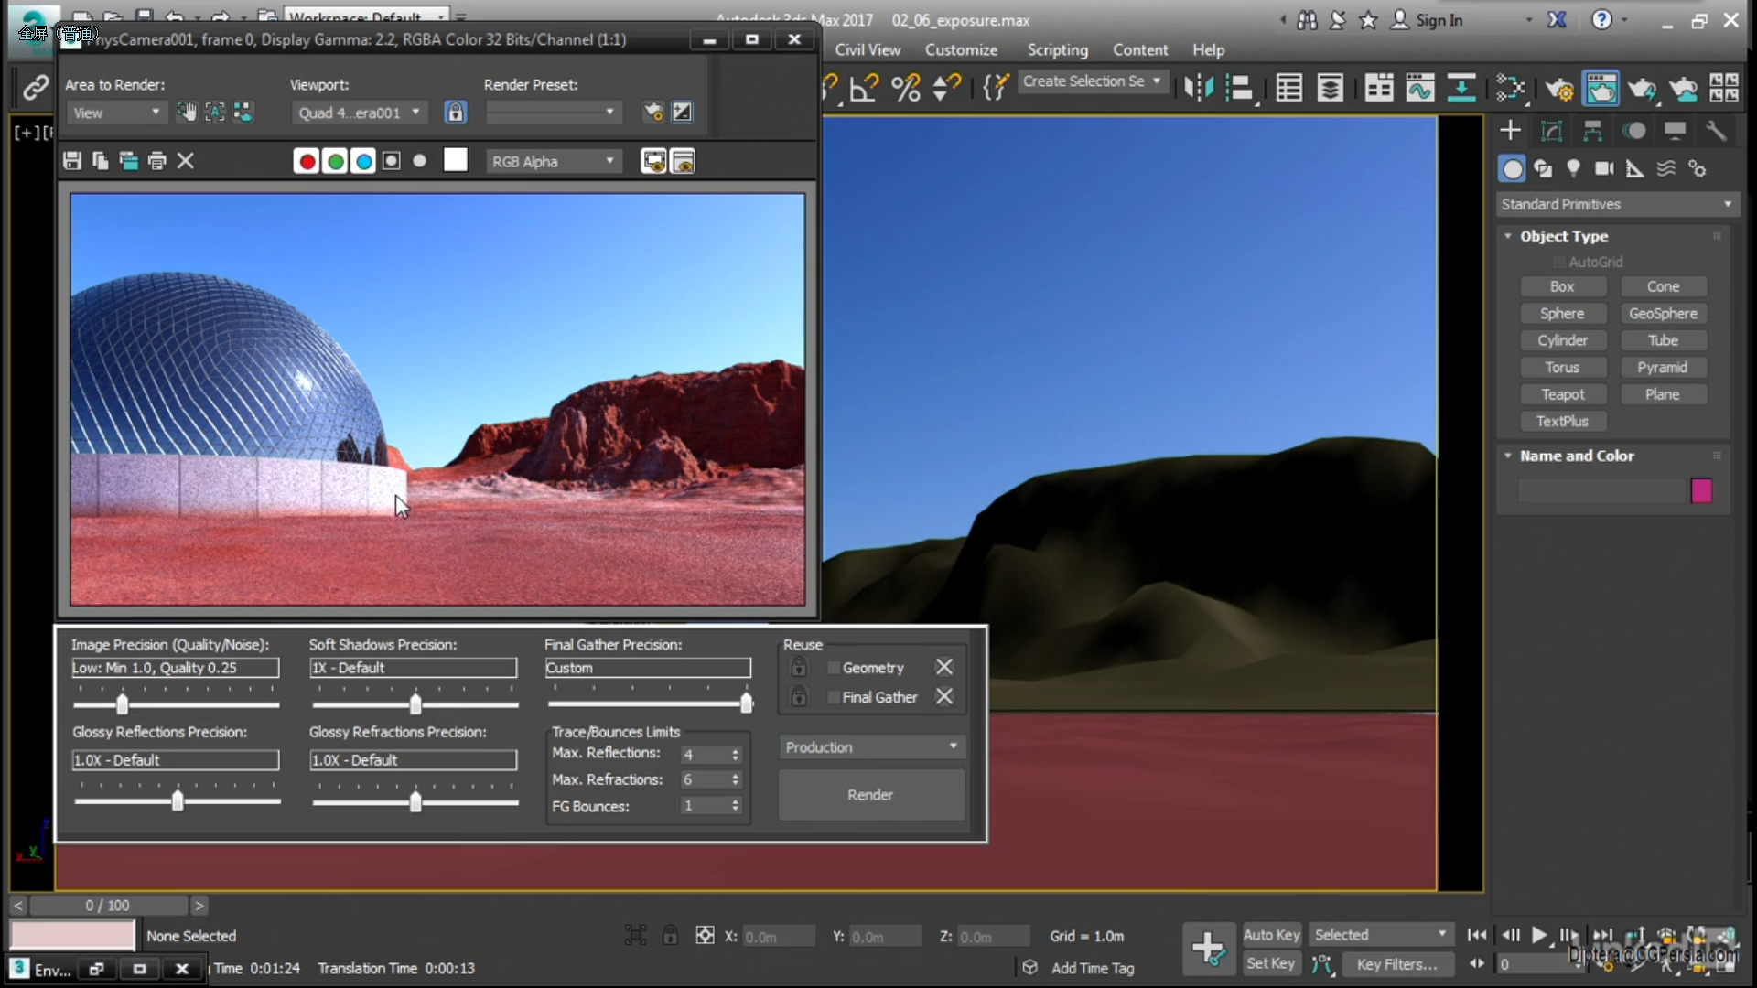Open the Area to Render View dropdown
This screenshot has width=1757, height=988.
115,113
